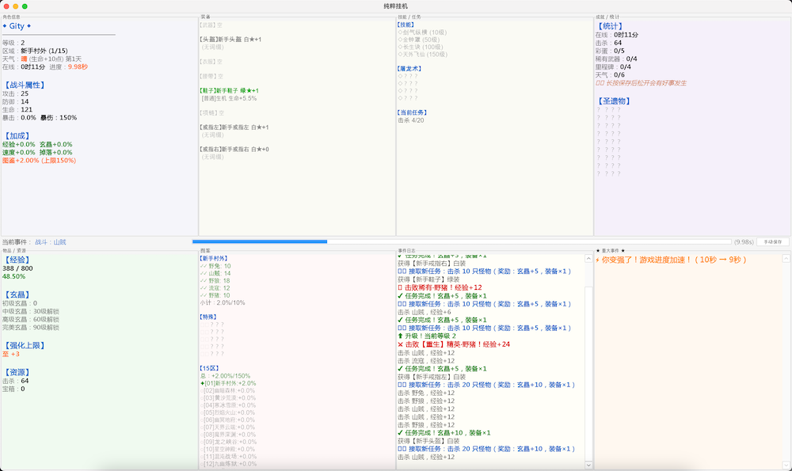Click the 【经验】 heading
Screen dimensions: 792x471
point(17,260)
